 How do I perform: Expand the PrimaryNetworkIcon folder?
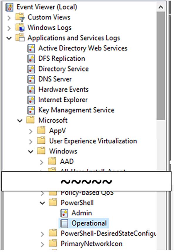click(x=42, y=244)
